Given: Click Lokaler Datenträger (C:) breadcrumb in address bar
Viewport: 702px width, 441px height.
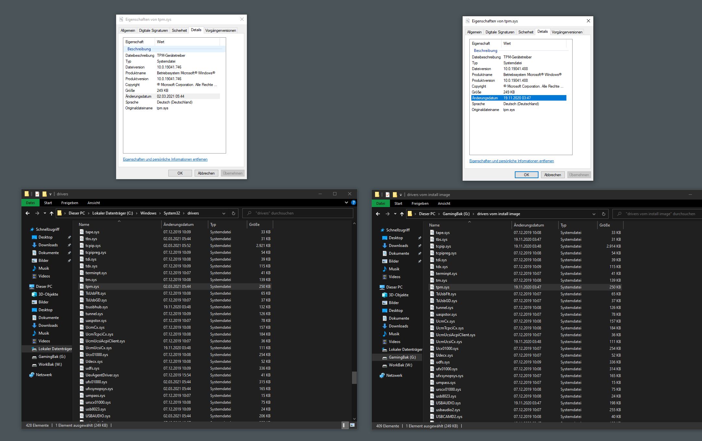Looking at the screenshot, I should point(113,213).
